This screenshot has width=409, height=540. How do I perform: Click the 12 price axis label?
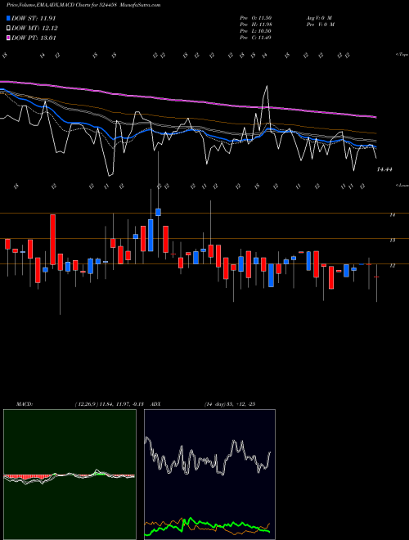[x=392, y=266]
